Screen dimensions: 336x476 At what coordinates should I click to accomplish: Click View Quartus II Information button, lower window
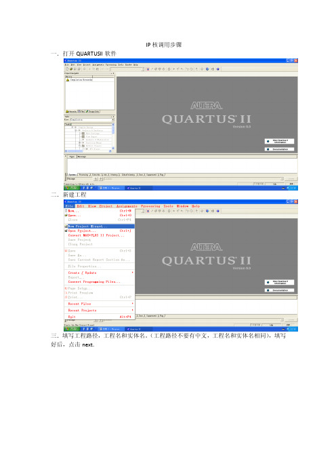click(279, 282)
